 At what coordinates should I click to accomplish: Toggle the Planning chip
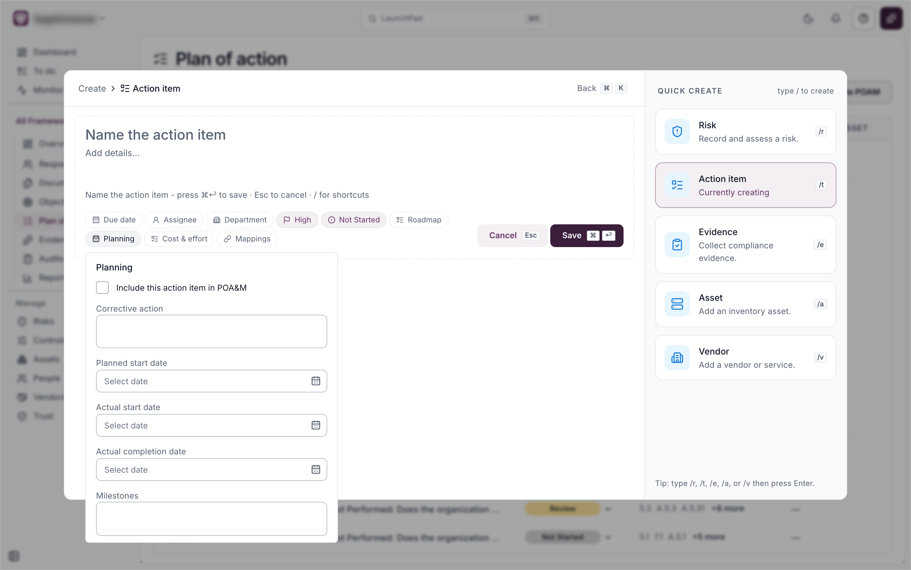(113, 239)
